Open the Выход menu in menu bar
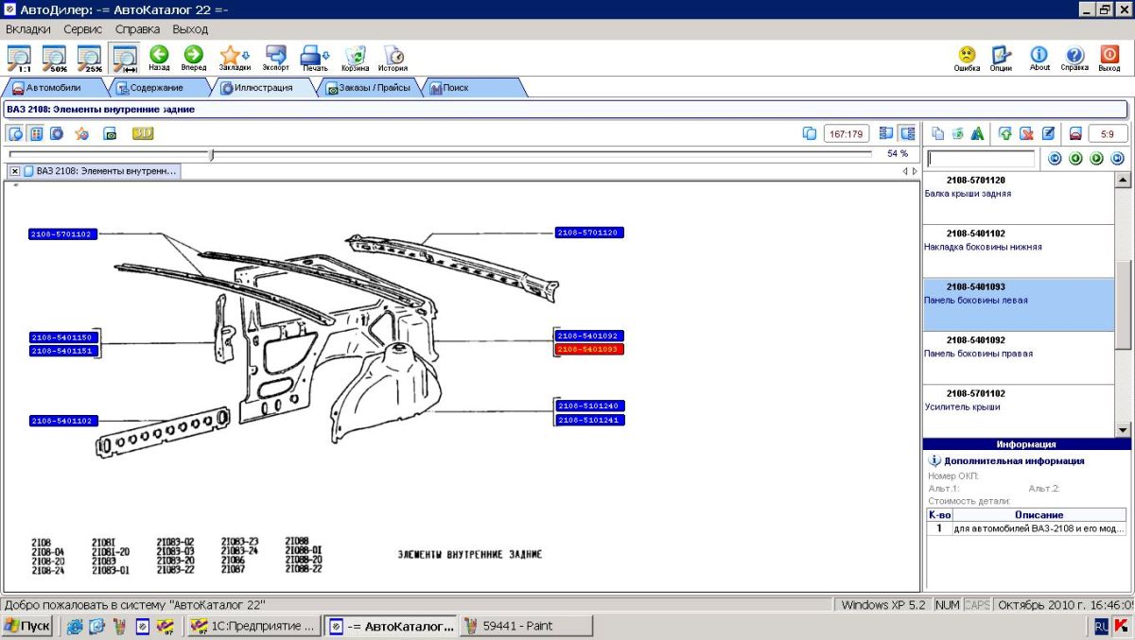Viewport: 1135px width, 640px height. 190,29
